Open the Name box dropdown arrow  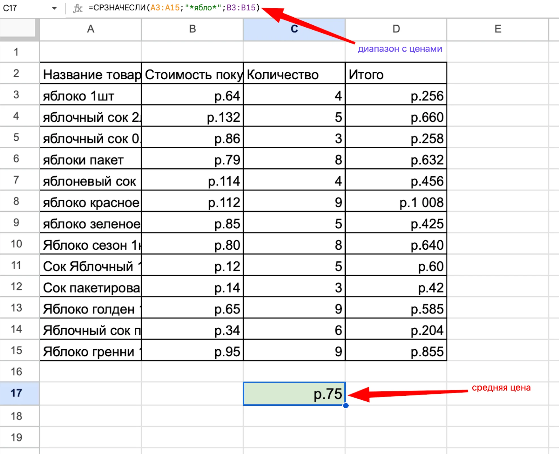tap(54, 8)
